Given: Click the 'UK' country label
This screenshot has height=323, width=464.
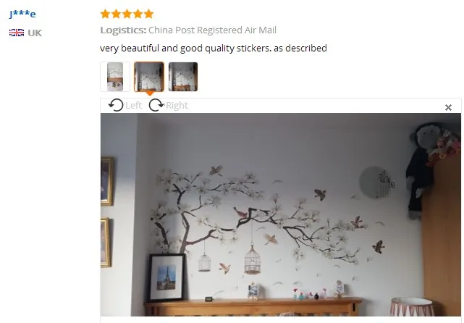Looking at the screenshot, I should tap(35, 33).
